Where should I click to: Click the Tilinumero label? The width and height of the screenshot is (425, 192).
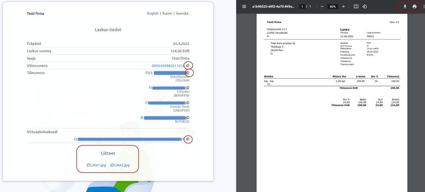point(36,73)
